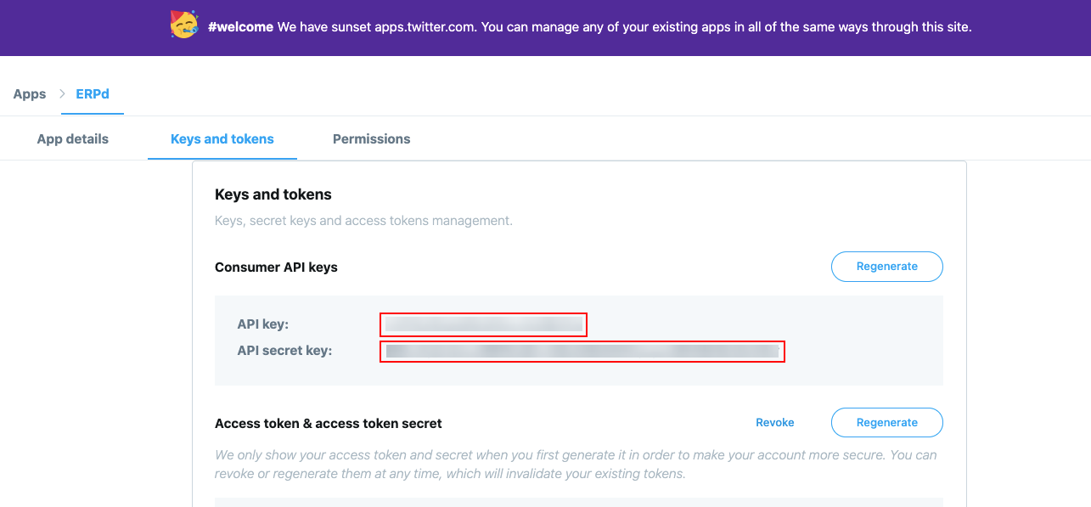Image resolution: width=1091 pixels, height=507 pixels.
Task: Click the apps.twitter.com text in the banner
Action: click(x=421, y=26)
